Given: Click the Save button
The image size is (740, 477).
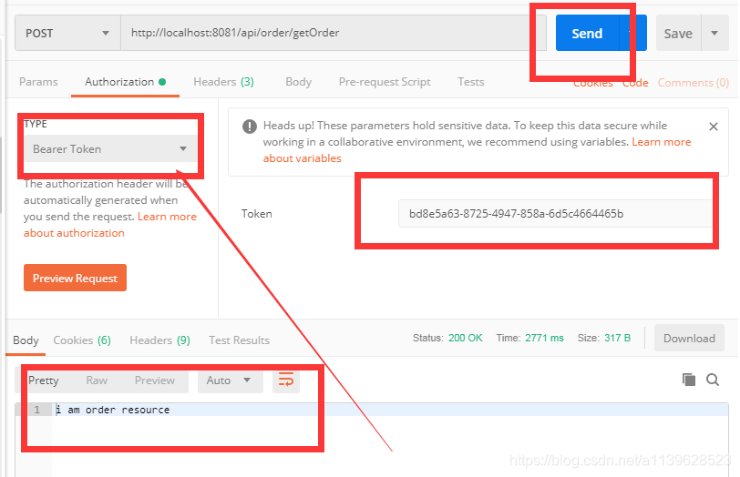Looking at the screenshot, I should tap(678, 33).
